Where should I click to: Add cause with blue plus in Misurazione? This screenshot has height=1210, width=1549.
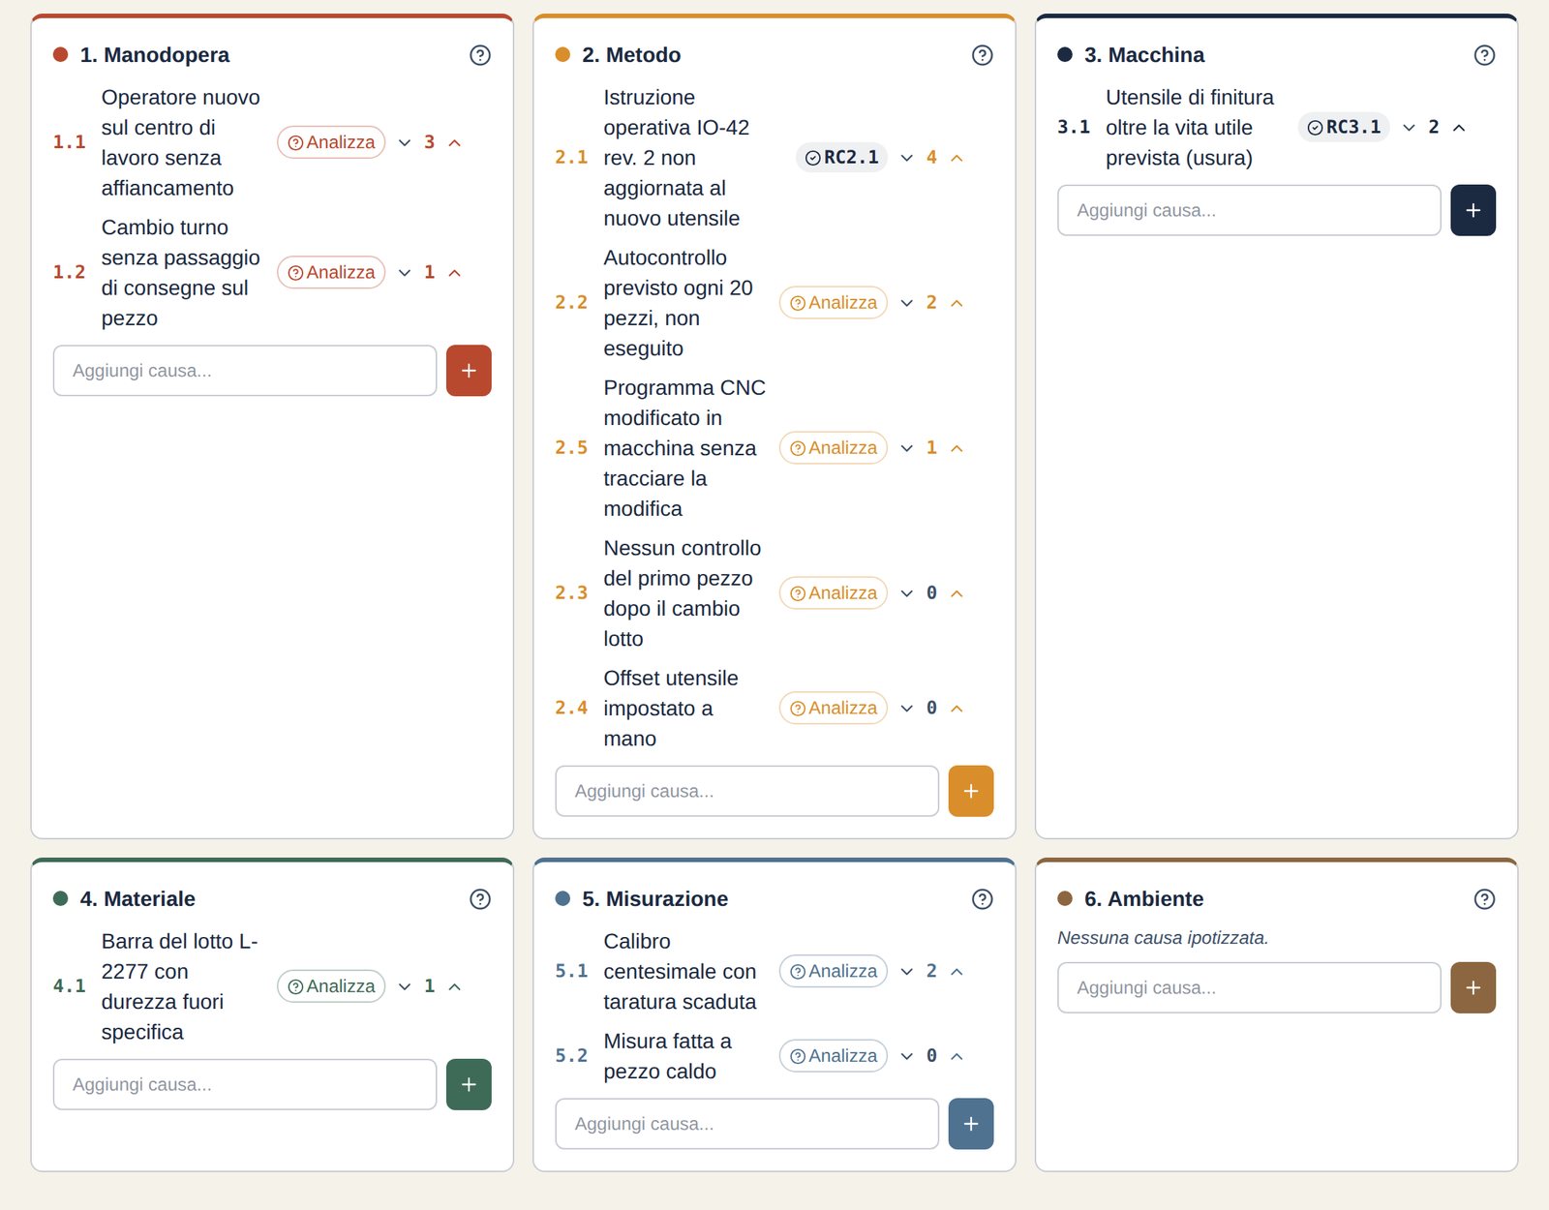click(971, 1124)
